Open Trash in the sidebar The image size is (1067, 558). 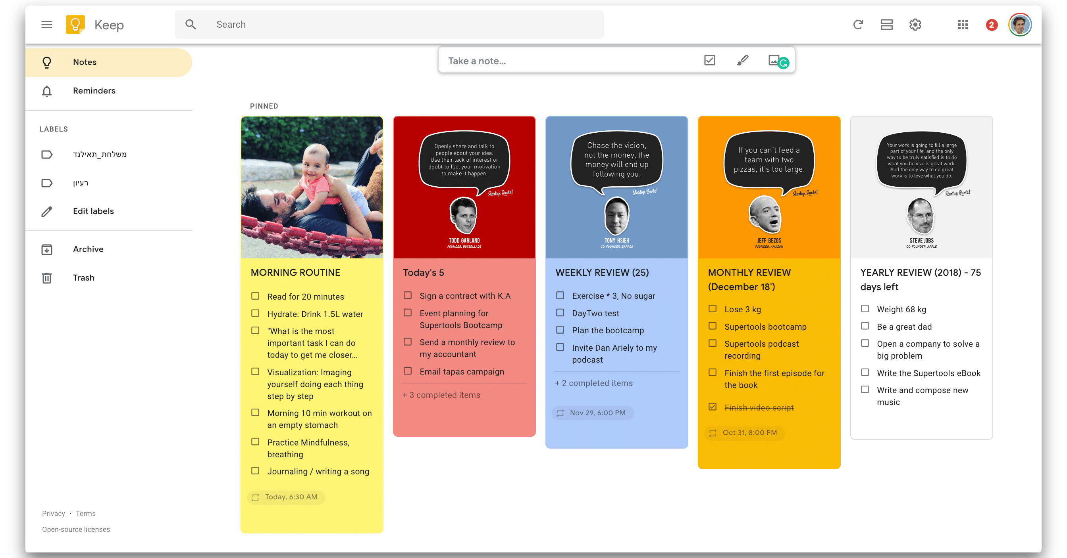click(83, 277)
